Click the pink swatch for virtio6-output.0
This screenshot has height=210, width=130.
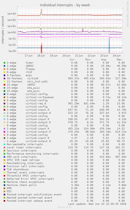(4, 141)
